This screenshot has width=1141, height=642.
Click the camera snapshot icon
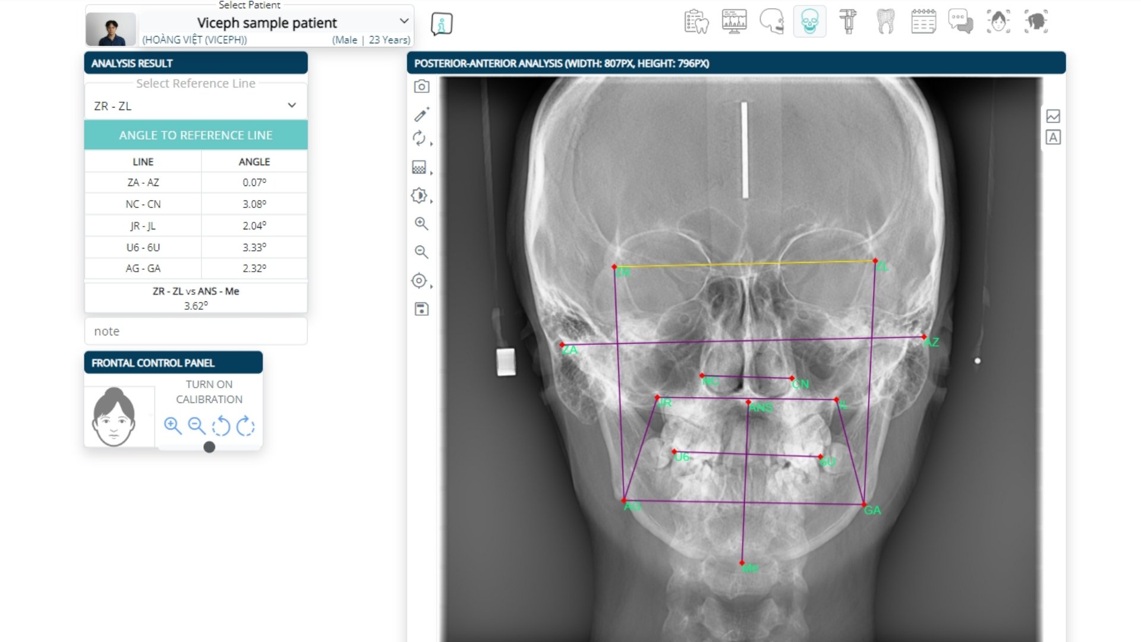pos(421,87)
